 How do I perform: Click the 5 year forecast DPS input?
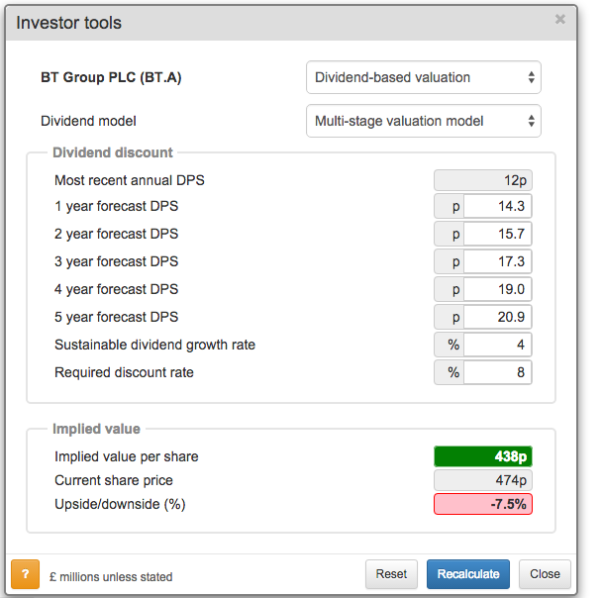tap(497, 317)
